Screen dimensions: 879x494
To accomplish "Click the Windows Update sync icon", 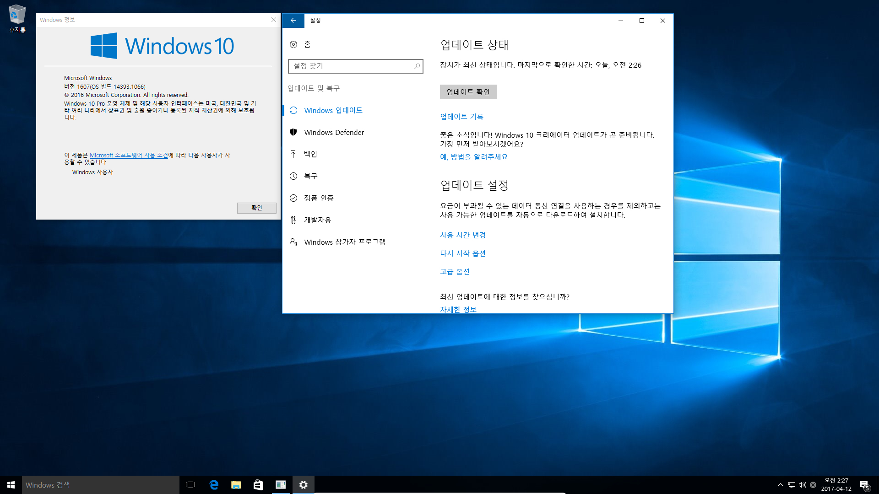I will point(293,110).
